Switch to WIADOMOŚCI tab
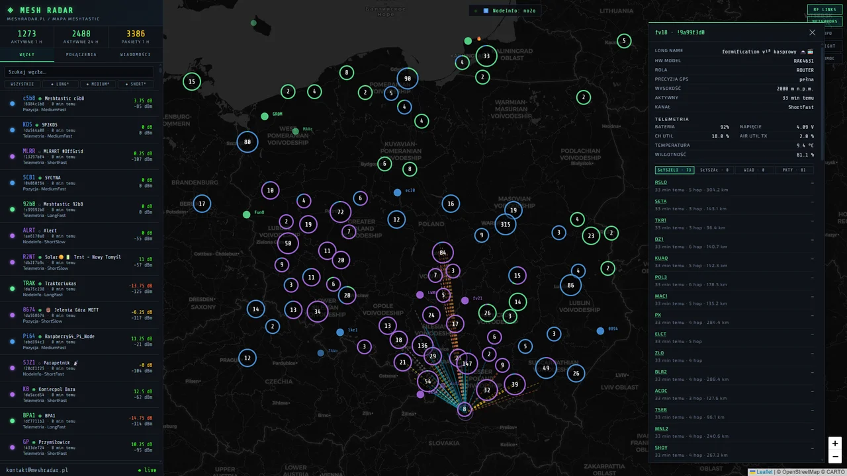 [135, 55]
